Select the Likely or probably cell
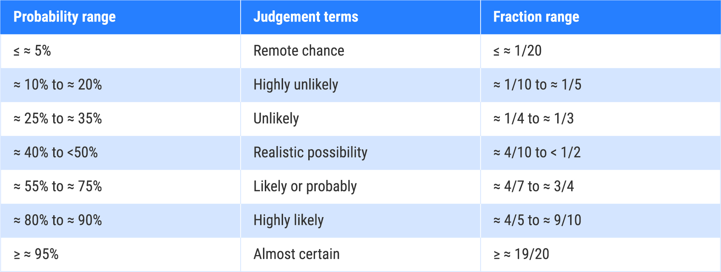Viewport: 721px width, 272px height. click(361, 187)
